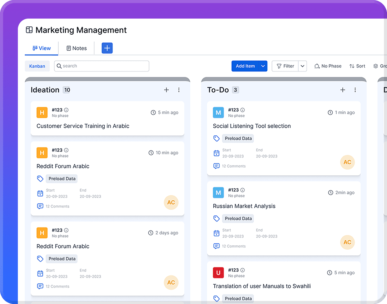Click calendar icon on 10 min ago Reddit card
The image size is (387, 304).
40,194
